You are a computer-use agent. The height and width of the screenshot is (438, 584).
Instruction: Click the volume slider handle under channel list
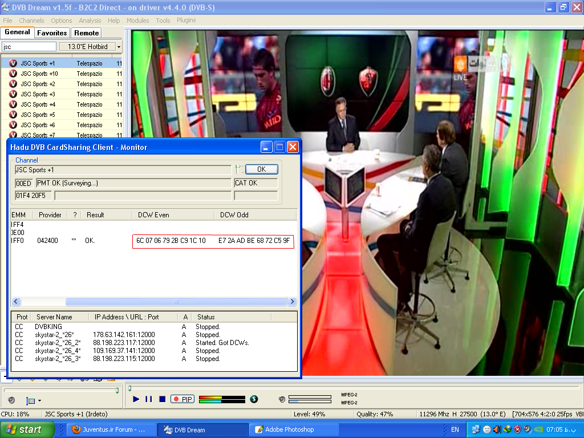pyautogui.click(x=117, y=390)
